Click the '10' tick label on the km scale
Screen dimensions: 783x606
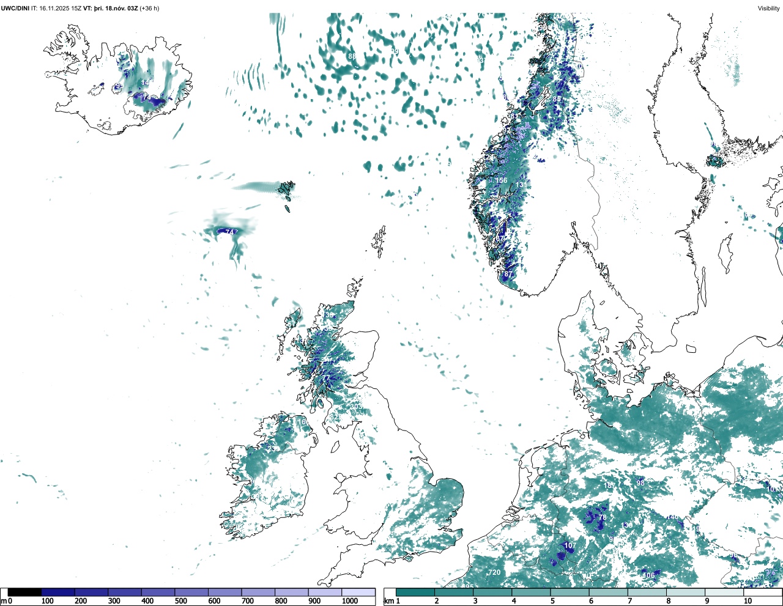(x=748, y=601)
